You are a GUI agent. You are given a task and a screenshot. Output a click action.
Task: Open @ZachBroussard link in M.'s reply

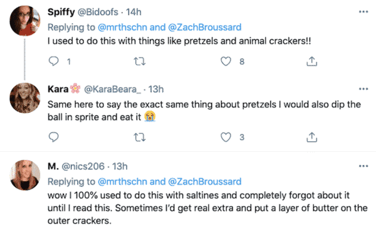[204, 182]
